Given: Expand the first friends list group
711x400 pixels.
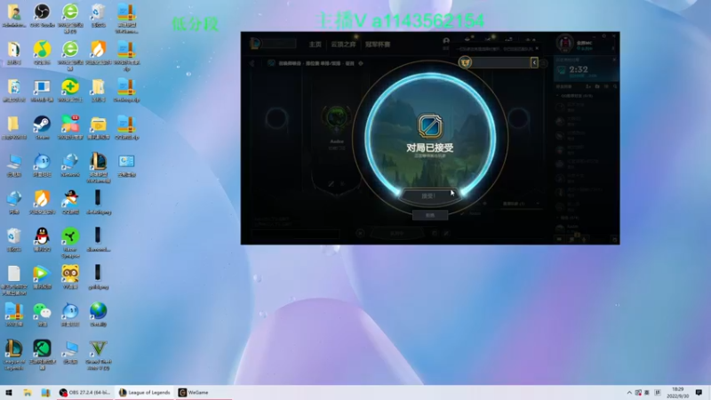Looking at the screenshot, I should (557, 96).
